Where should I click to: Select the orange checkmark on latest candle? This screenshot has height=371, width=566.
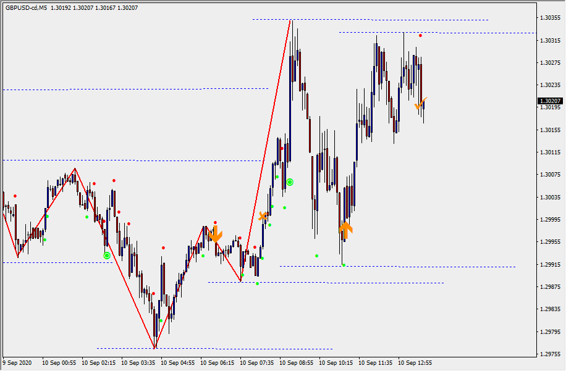pyautogui.click(x=420, y=104)
